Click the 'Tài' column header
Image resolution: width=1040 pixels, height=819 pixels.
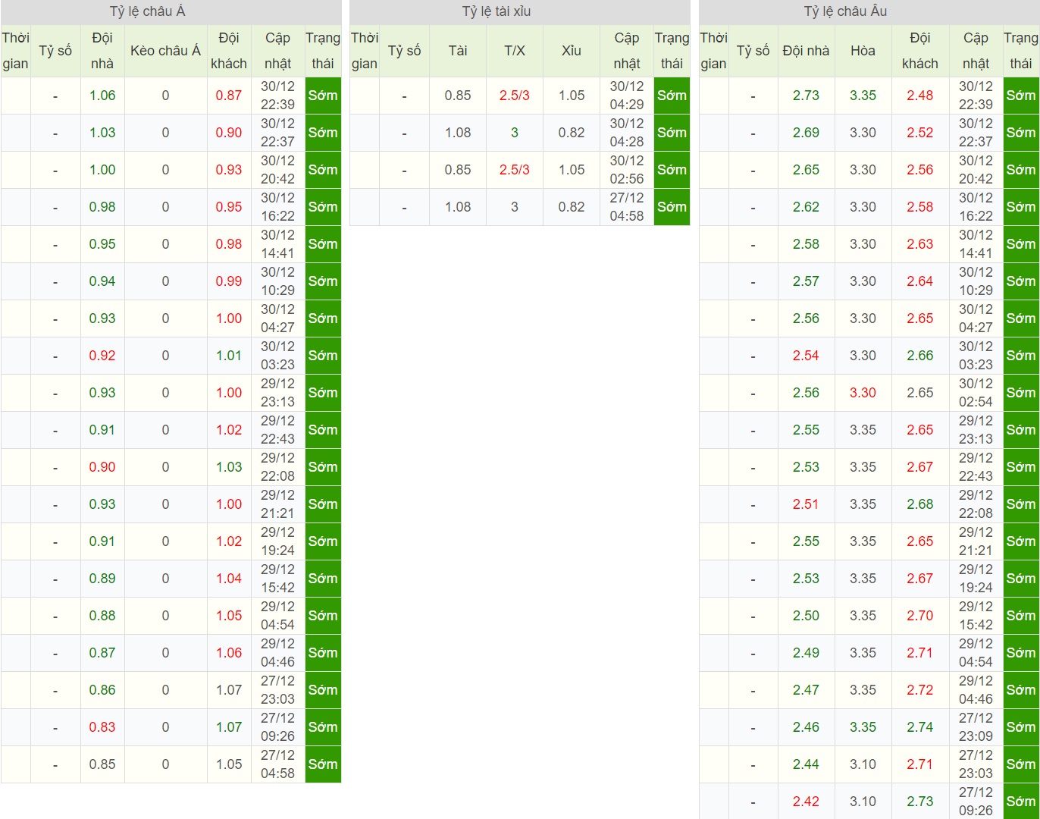tap(458, 51)
